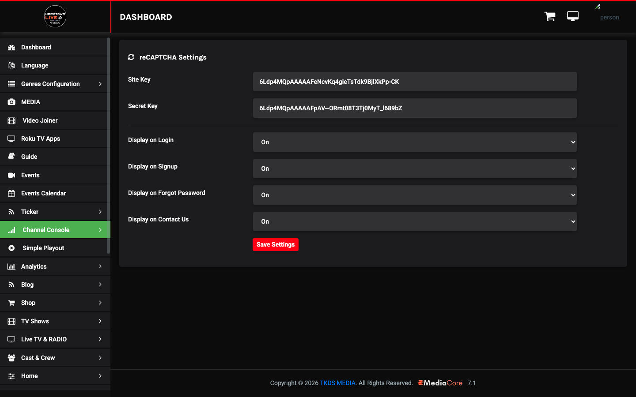Click the Shop cart icon in sidebar
The image size is (636, 397).
(x=11, y=303)
